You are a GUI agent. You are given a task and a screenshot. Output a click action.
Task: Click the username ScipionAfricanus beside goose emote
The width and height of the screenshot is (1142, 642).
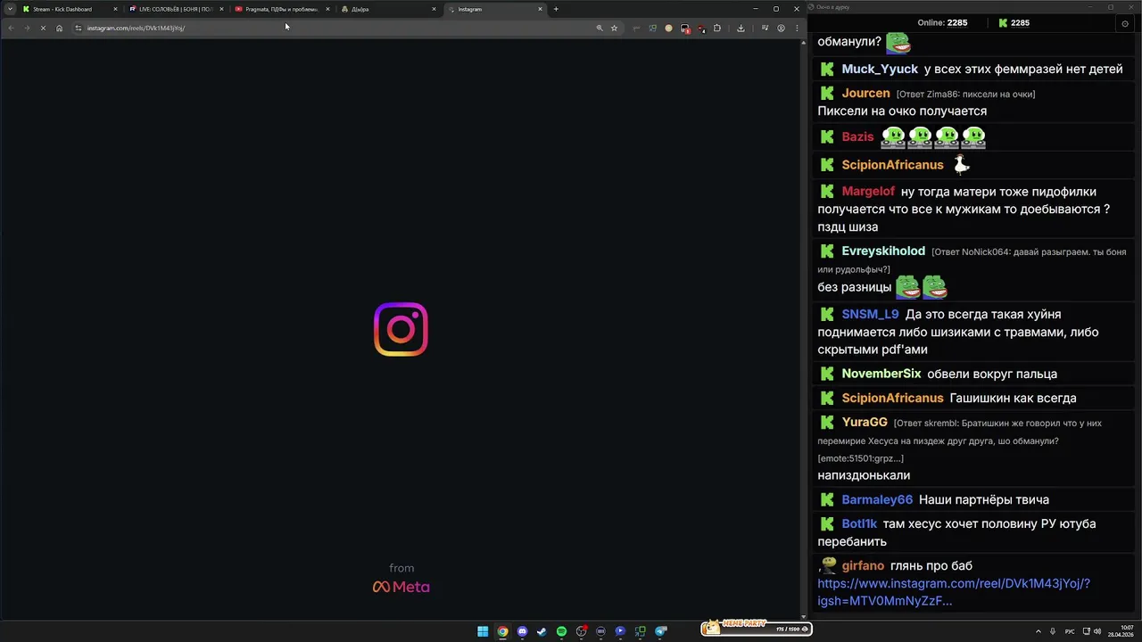coord(892,165)
